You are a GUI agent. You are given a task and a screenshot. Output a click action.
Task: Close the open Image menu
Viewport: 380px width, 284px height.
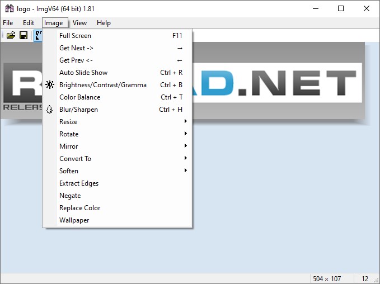[55, 23]
